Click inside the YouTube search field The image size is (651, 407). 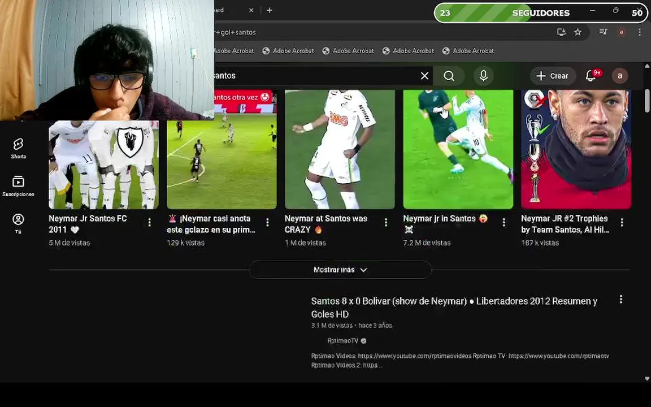316,76
